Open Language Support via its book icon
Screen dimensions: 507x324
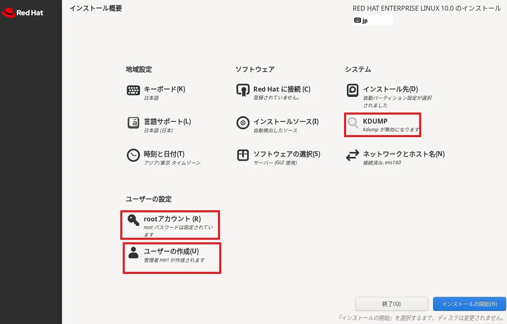pos(133,123)
